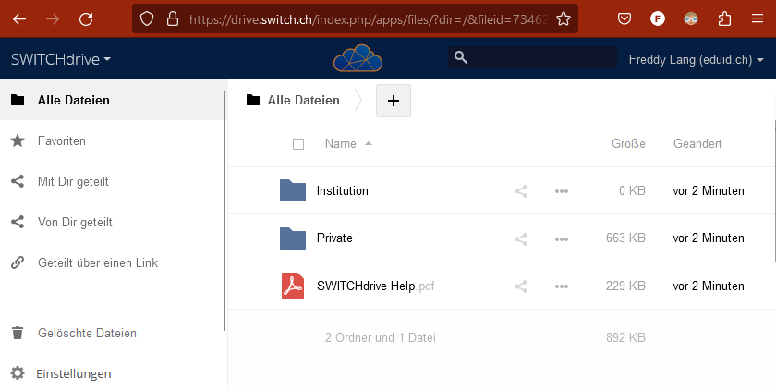Open the shield tracking protection icon
The height and width of the screenshot is (390, 776).
click(x=147, y=19)
